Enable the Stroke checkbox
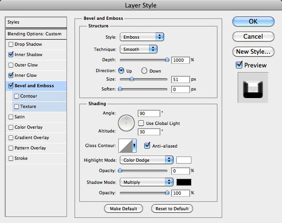This screenshot has width=282, height=223. pyautogui.click(x=11, y=158)
